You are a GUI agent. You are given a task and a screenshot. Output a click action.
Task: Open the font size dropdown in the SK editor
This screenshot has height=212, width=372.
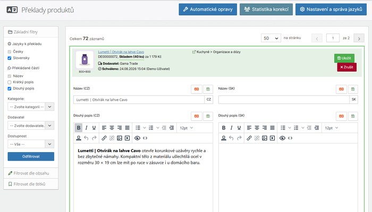coord(332,128)
